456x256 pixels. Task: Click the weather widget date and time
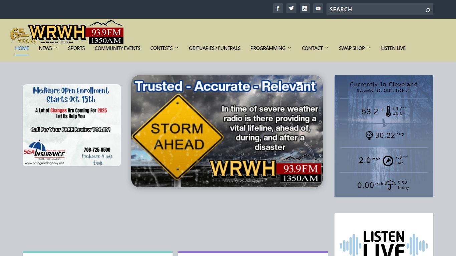click(384, 91)
